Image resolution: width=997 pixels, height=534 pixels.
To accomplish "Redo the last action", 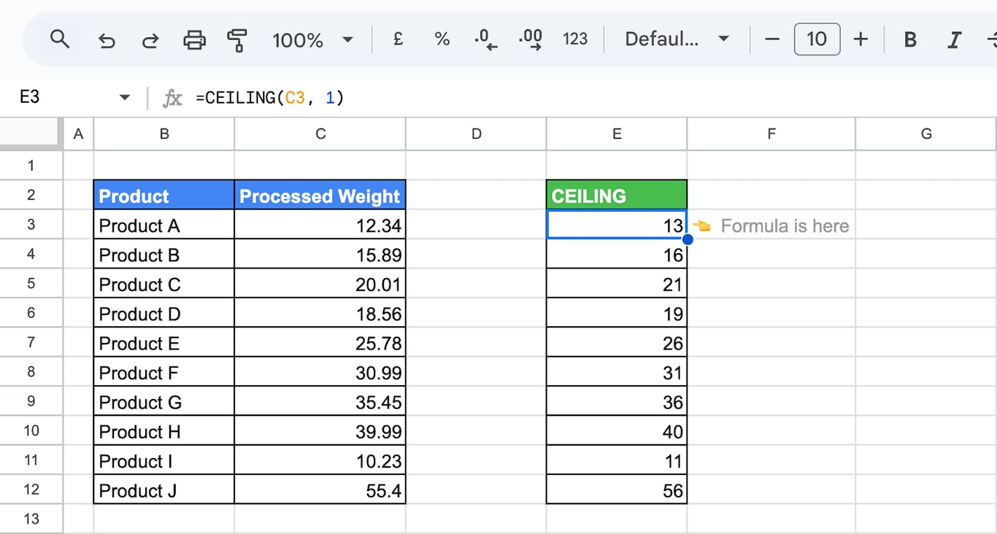I will coord(150,40).
